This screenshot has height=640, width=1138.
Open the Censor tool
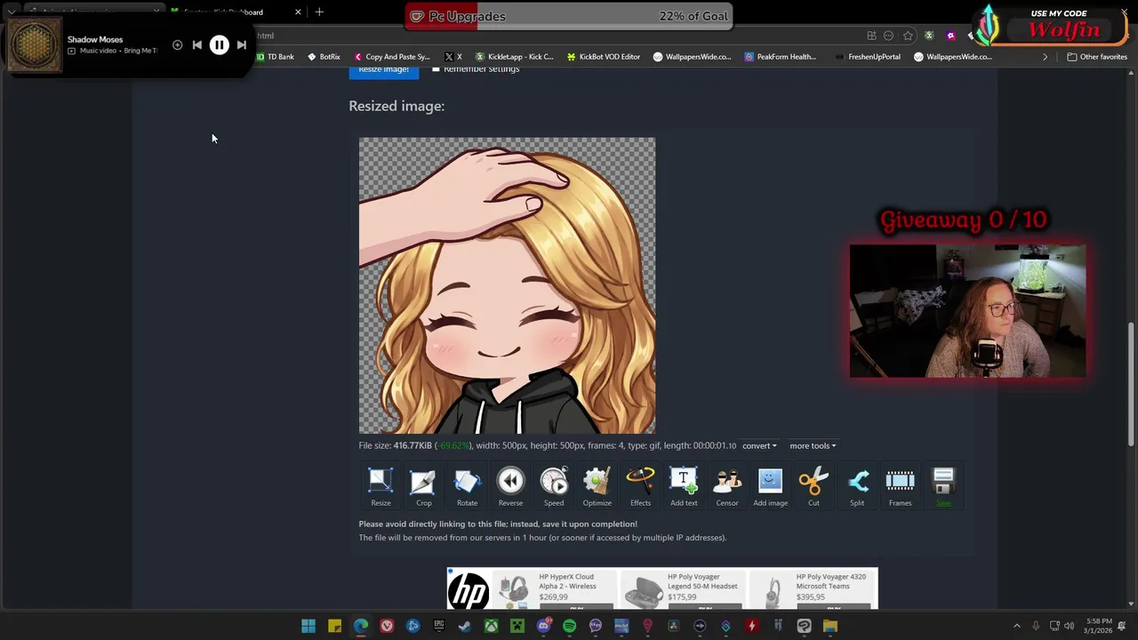727,487
